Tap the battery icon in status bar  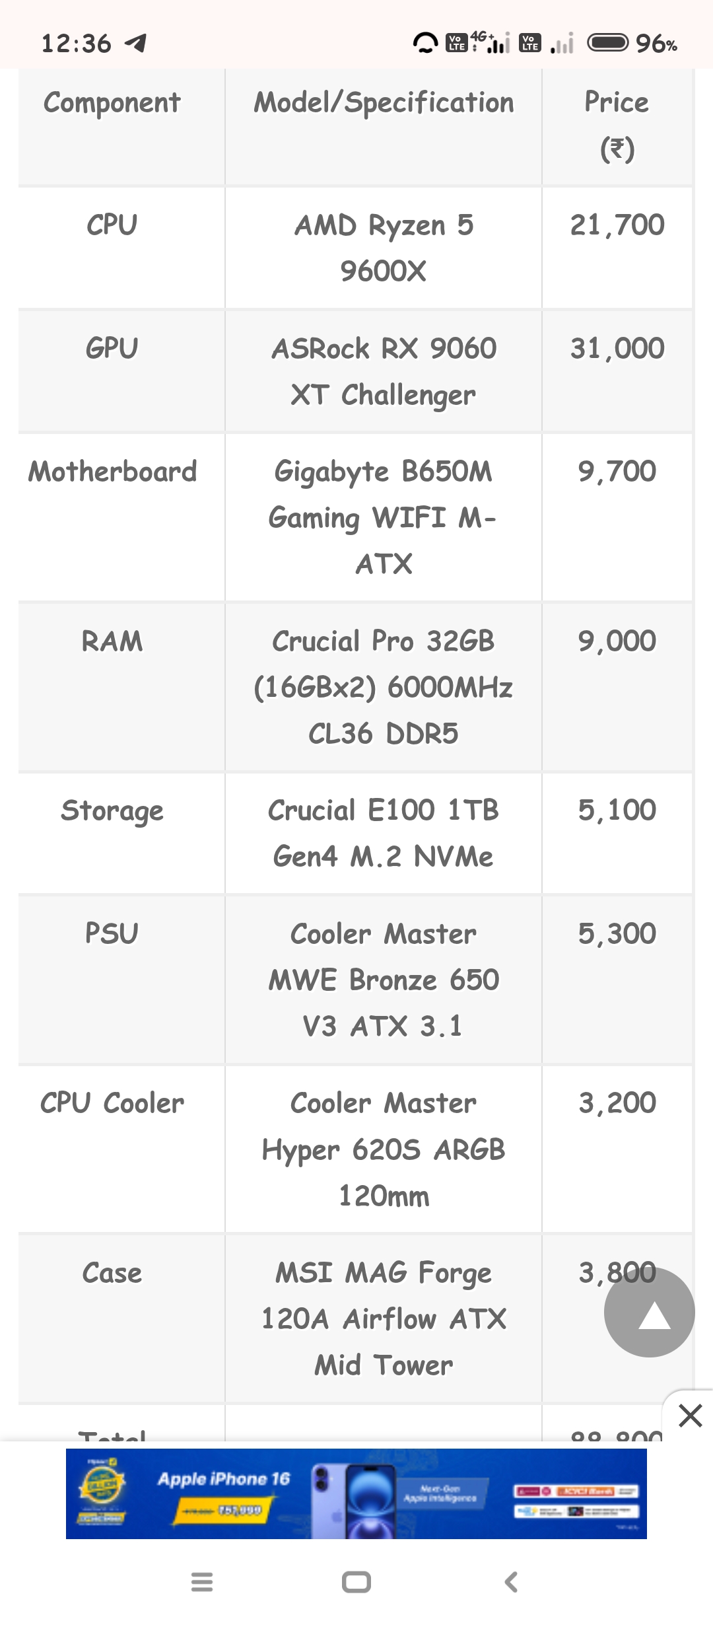(x=608, y=43)
